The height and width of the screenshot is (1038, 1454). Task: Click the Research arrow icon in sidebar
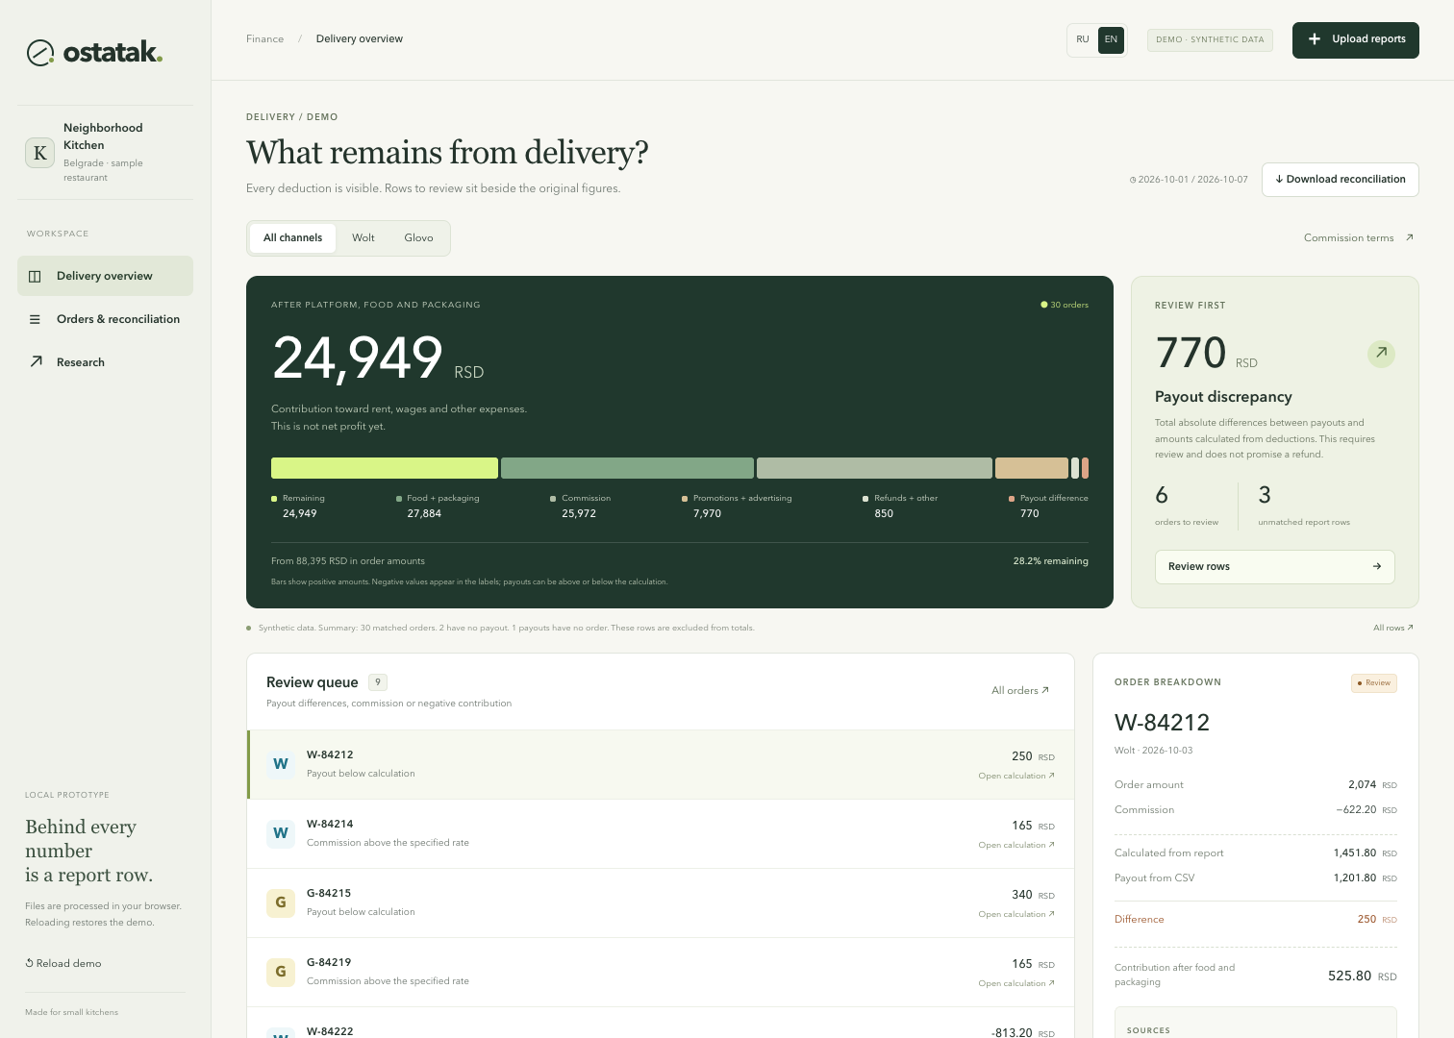click(x=36, y=361)
